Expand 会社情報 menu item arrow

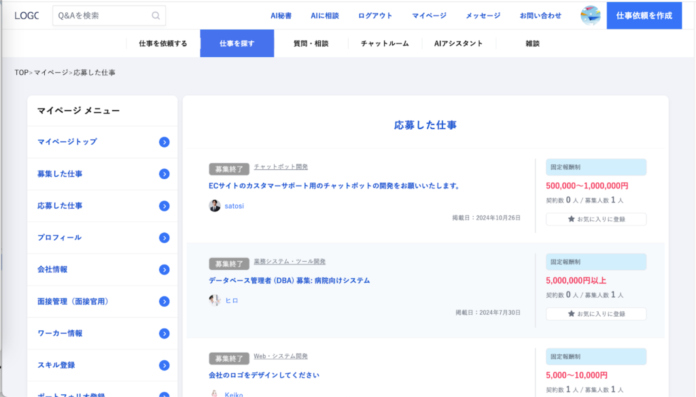(164, 270)
